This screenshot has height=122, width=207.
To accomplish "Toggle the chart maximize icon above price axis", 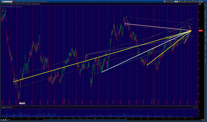I will pyautogui.click(x=200, y=4).
